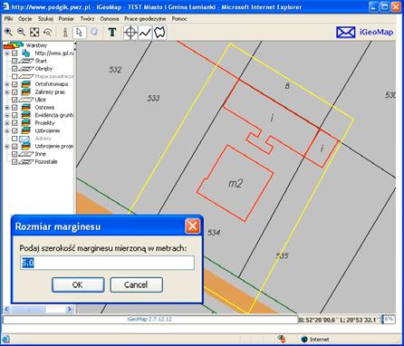Click the Start layer parallelogram icon
Viewport: 404px width, 346px height.
(26, 61)
